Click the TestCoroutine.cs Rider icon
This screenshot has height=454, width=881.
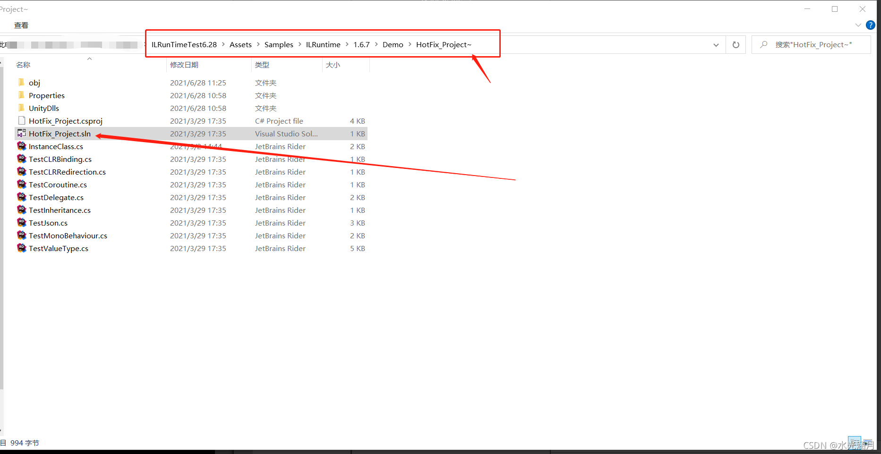pos(21,185)
